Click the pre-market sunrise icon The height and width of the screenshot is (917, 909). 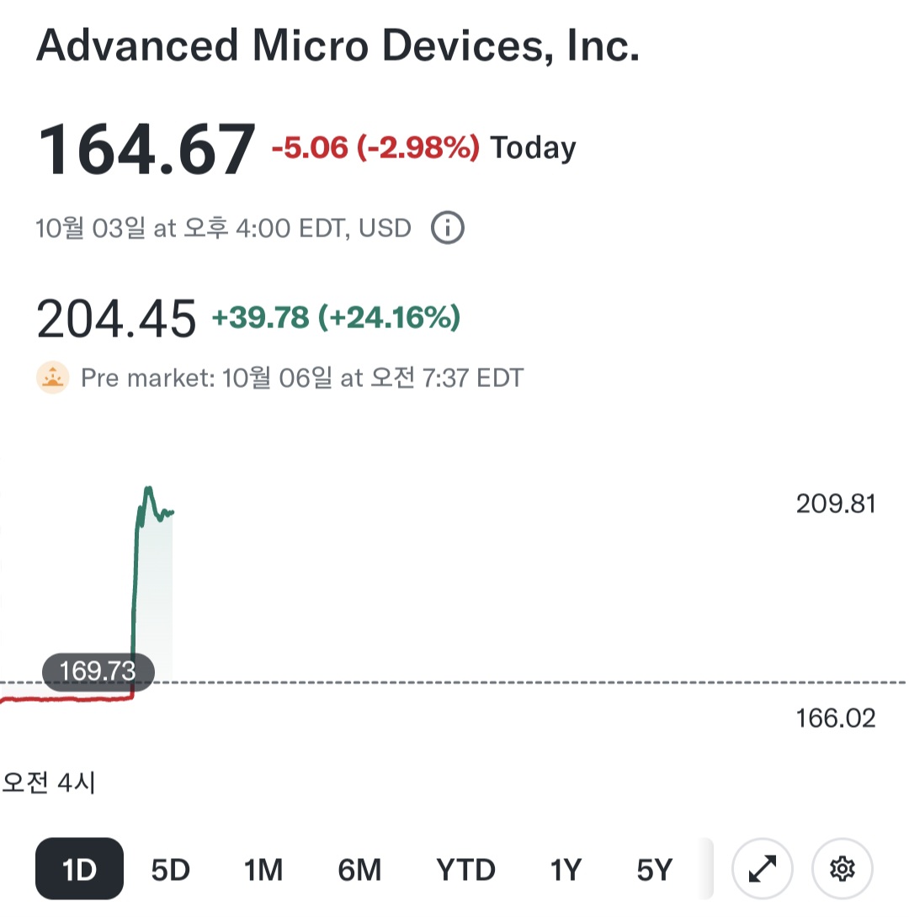(53, 378)
